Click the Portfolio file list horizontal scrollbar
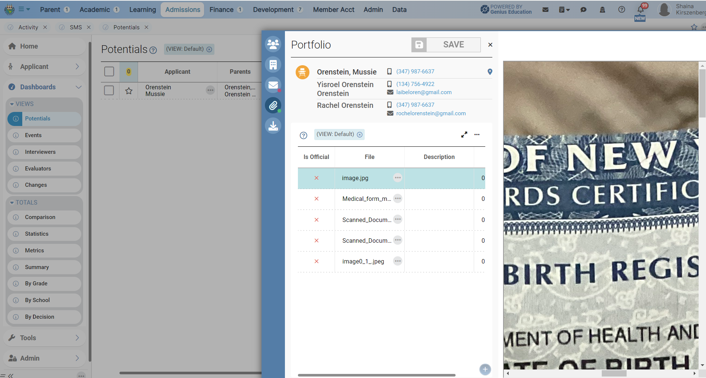 (377, 375)
